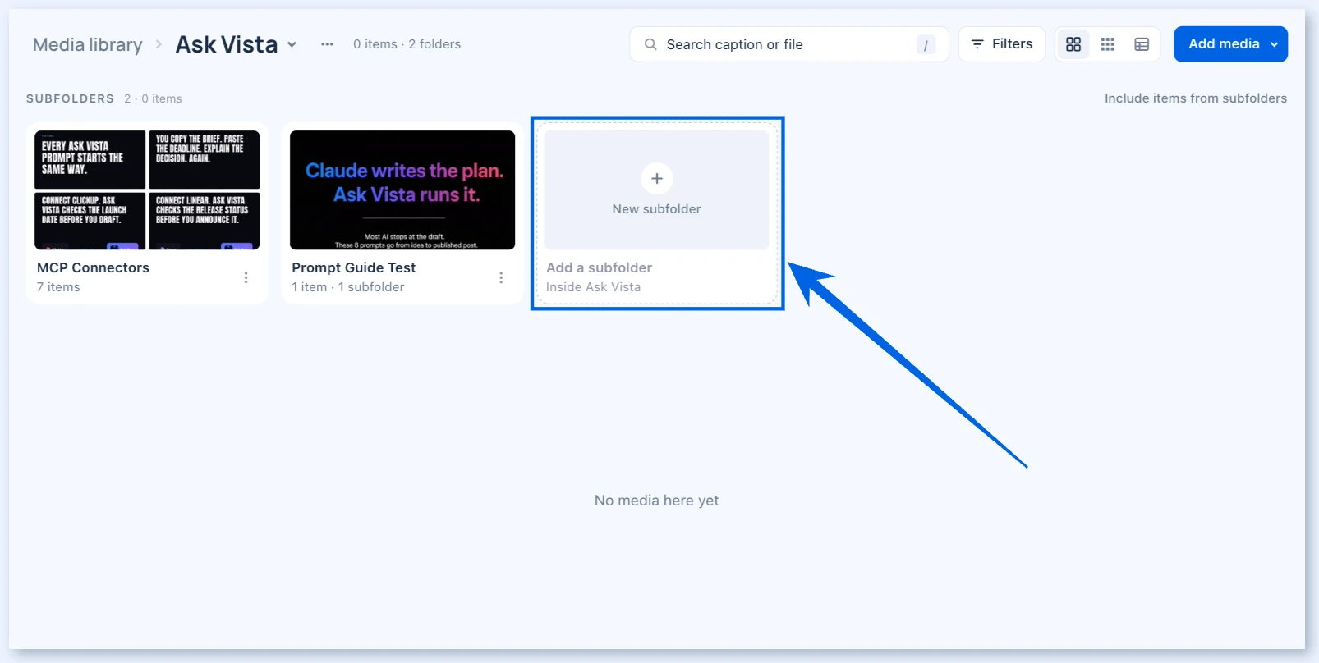Image resolution: width=1319 pixels, height=663 pixels.
Task: Click the Add a subfolder label
Action: coord(599,267)
